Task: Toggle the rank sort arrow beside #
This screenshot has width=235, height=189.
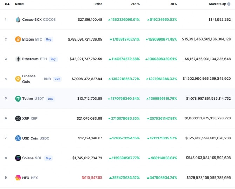Action: [x=8, y=4]
